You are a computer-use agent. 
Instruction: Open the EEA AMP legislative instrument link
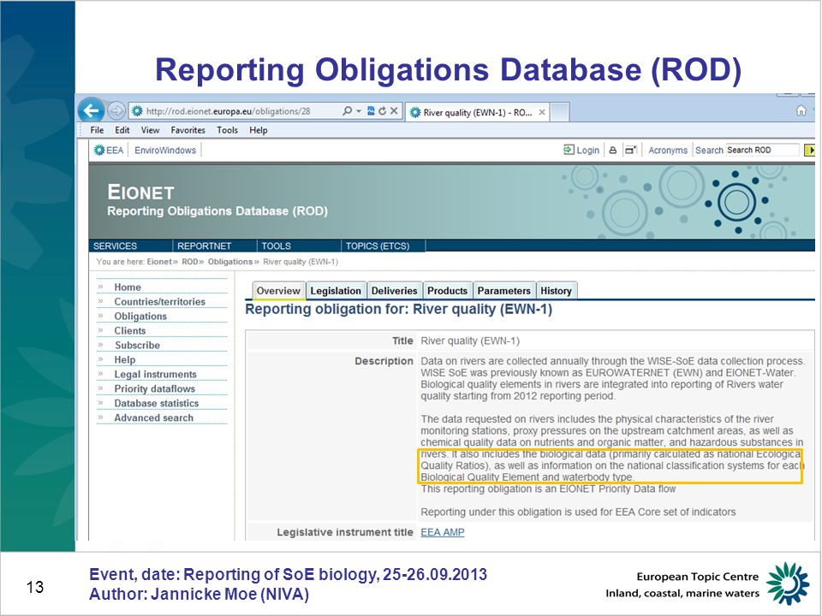coord(443,532)
